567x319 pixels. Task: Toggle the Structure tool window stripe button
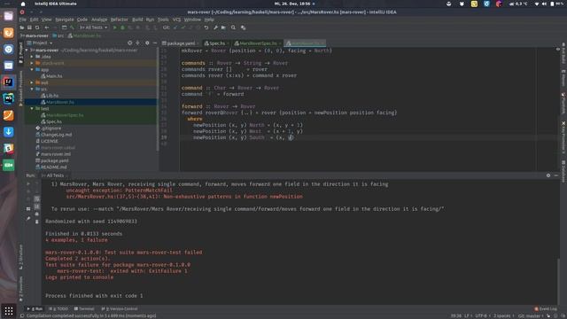[x=21, y=257]
